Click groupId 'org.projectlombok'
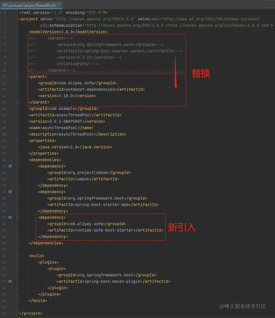 [x=88, y=173]
